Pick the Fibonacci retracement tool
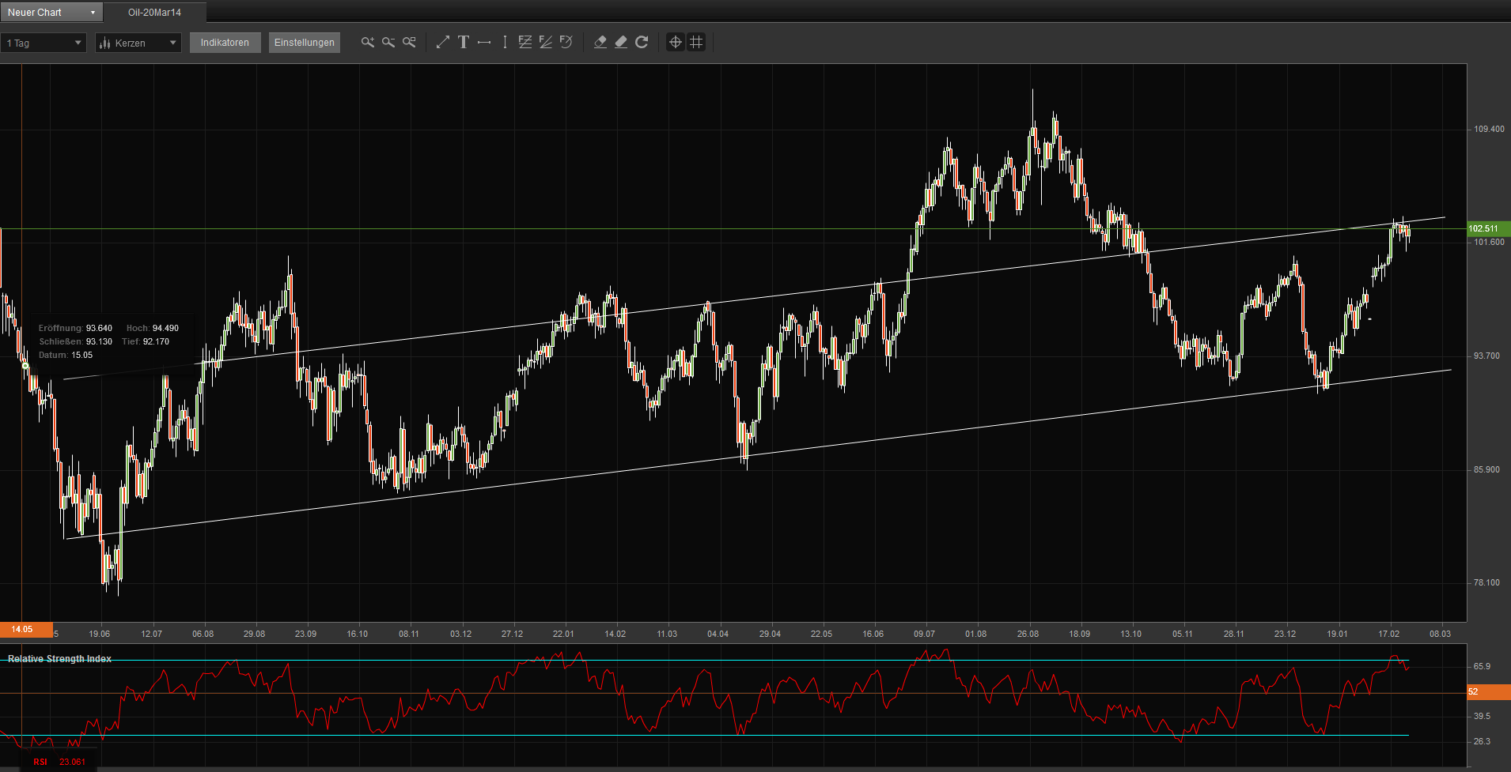Viewport: 1511px width, 772px height. [525, 42]
